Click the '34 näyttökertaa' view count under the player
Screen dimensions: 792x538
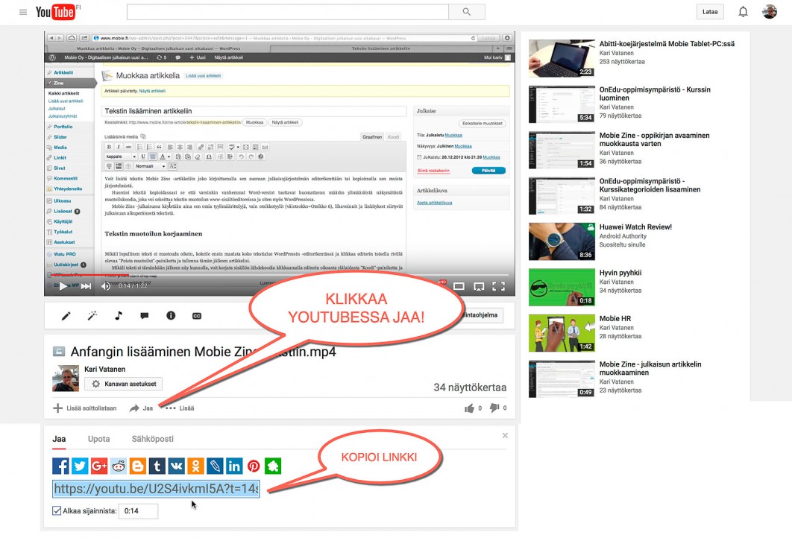pos(470,387)
